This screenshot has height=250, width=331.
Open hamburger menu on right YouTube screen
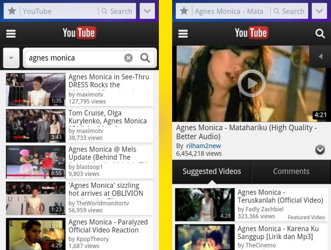(183, 33)
